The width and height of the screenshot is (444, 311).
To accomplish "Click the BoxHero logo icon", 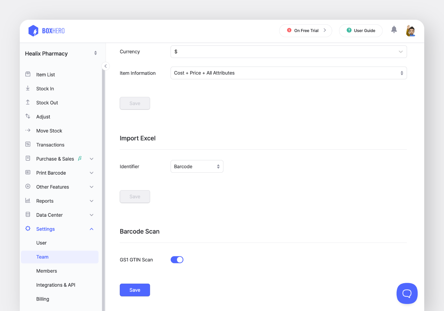I will click(33, 31).
